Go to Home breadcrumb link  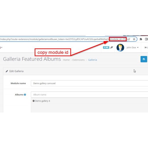(x=66, y=60)
